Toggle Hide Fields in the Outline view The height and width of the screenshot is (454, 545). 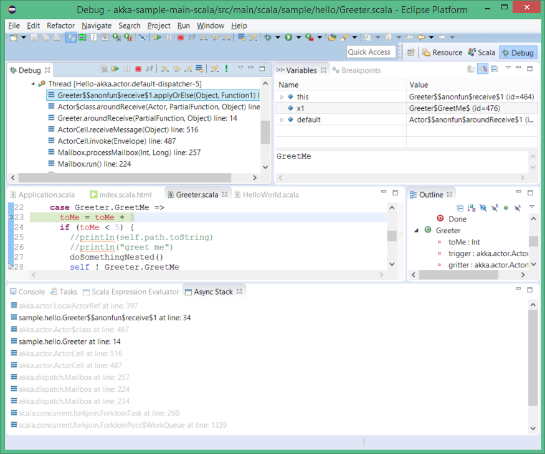pos(483,208)
